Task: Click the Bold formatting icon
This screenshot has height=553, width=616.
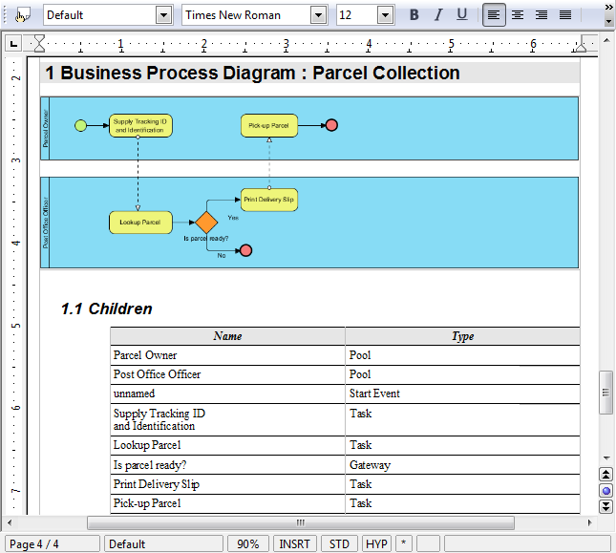Action: [414, 15]
